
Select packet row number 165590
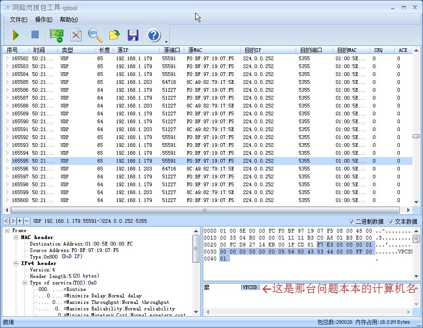(20, 121)
